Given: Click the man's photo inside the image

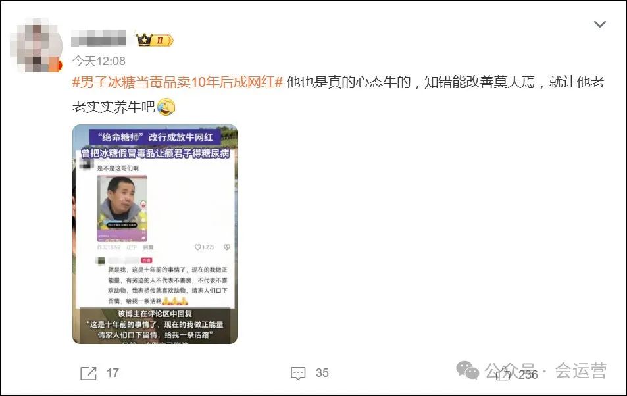Looking at the screenshot, I should click(122, 208).
